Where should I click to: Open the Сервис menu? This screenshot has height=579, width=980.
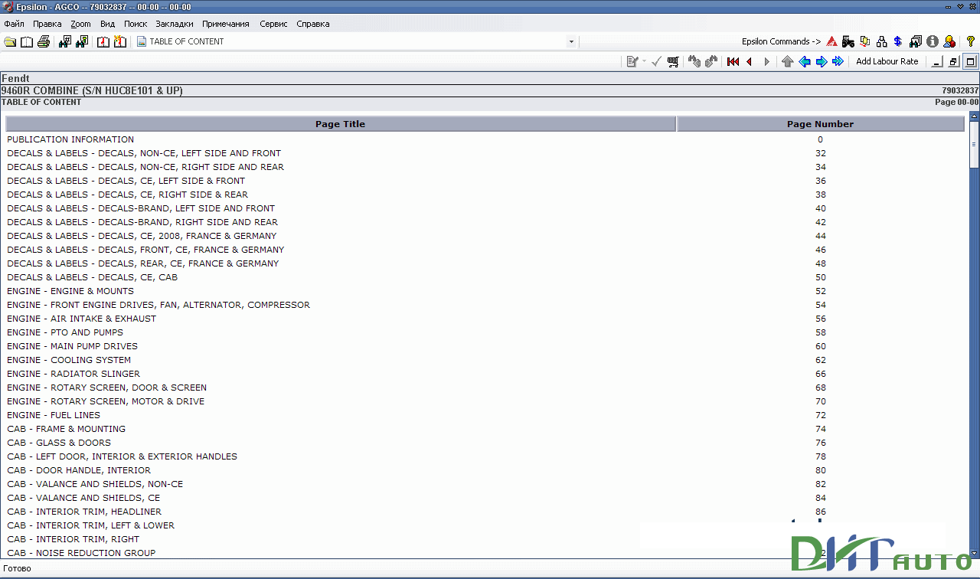click(273, 24)
